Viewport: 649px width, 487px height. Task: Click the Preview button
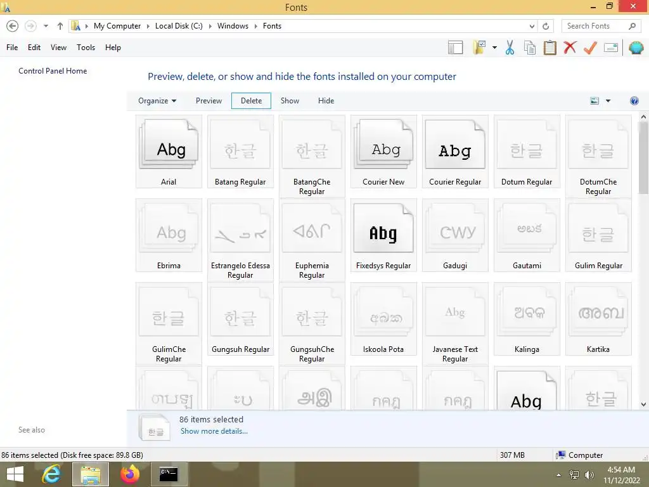pyautogui.click(x=209, y=101)
